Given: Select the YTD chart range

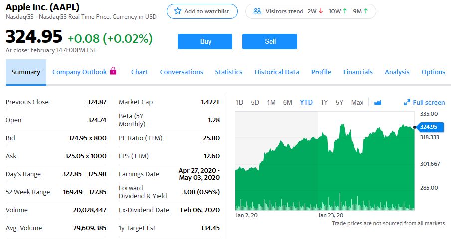Looking at the screenshot, I should (306, 102).
